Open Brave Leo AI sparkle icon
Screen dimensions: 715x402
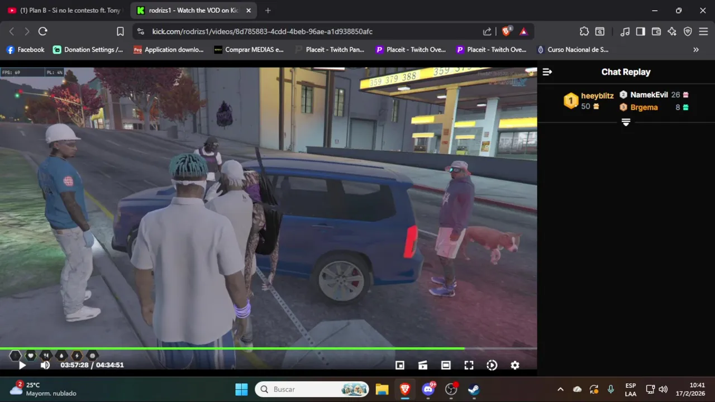coord(672,32)
